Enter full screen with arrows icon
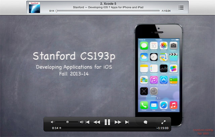The width and height of the screenshot is (215, 137). (164, 122)
